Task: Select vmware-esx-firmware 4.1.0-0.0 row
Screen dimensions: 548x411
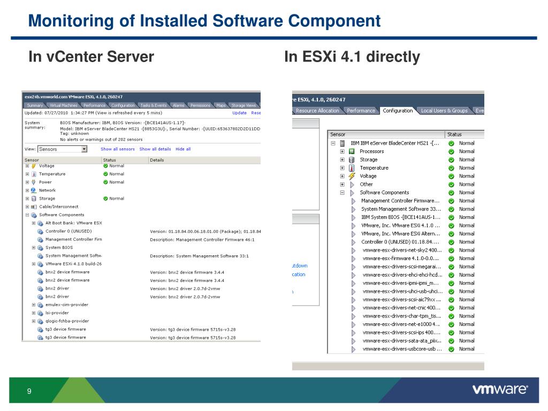Action: tap(406, 258)
